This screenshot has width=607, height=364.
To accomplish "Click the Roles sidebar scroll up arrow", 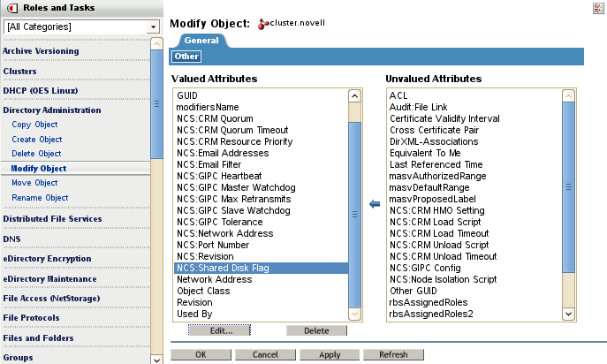I will click(156, 44).
